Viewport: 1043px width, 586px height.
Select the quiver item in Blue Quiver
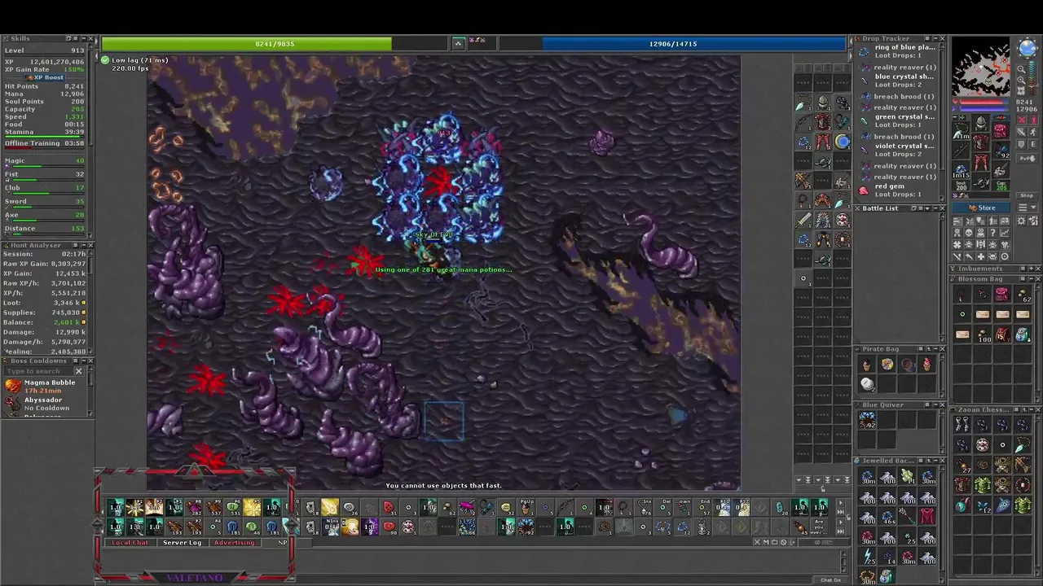[867, 420]
